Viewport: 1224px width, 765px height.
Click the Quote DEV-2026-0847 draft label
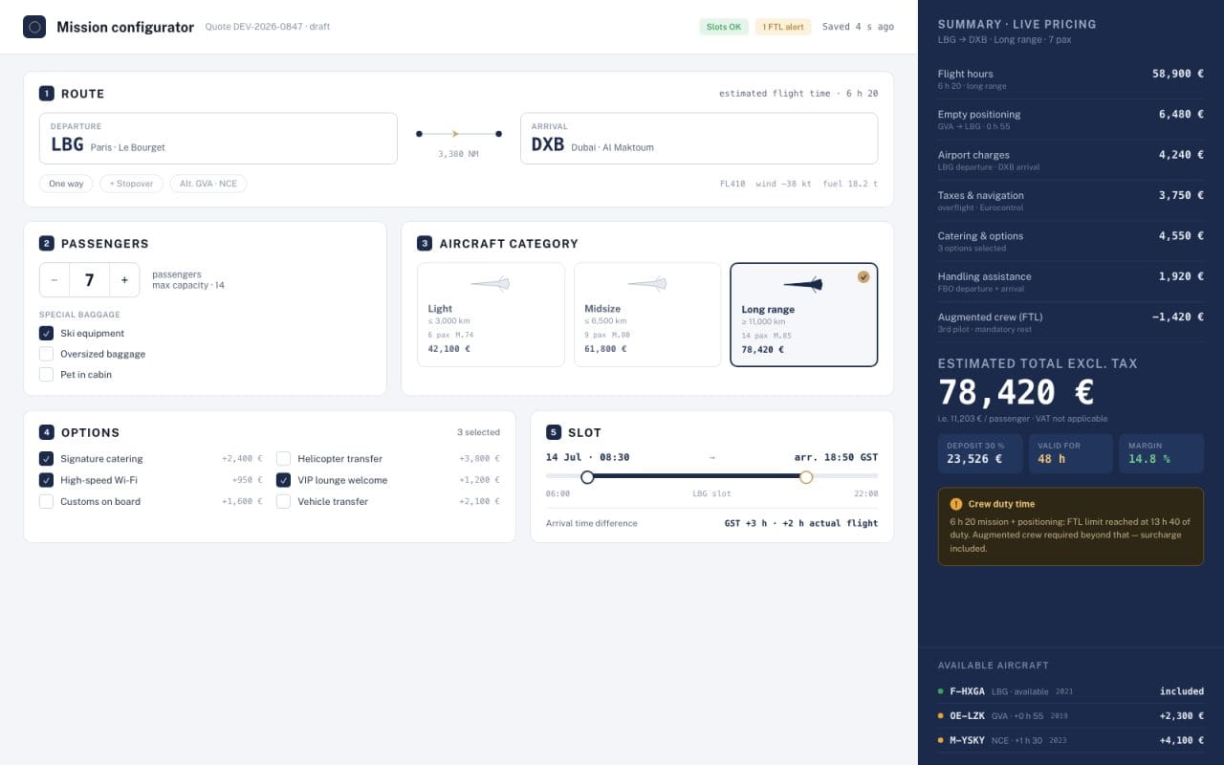tap(267, 27)
